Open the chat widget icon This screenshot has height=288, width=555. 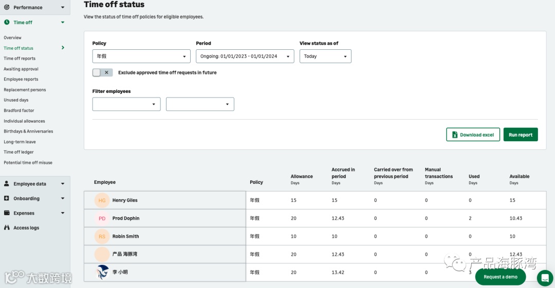pos(545,278)
